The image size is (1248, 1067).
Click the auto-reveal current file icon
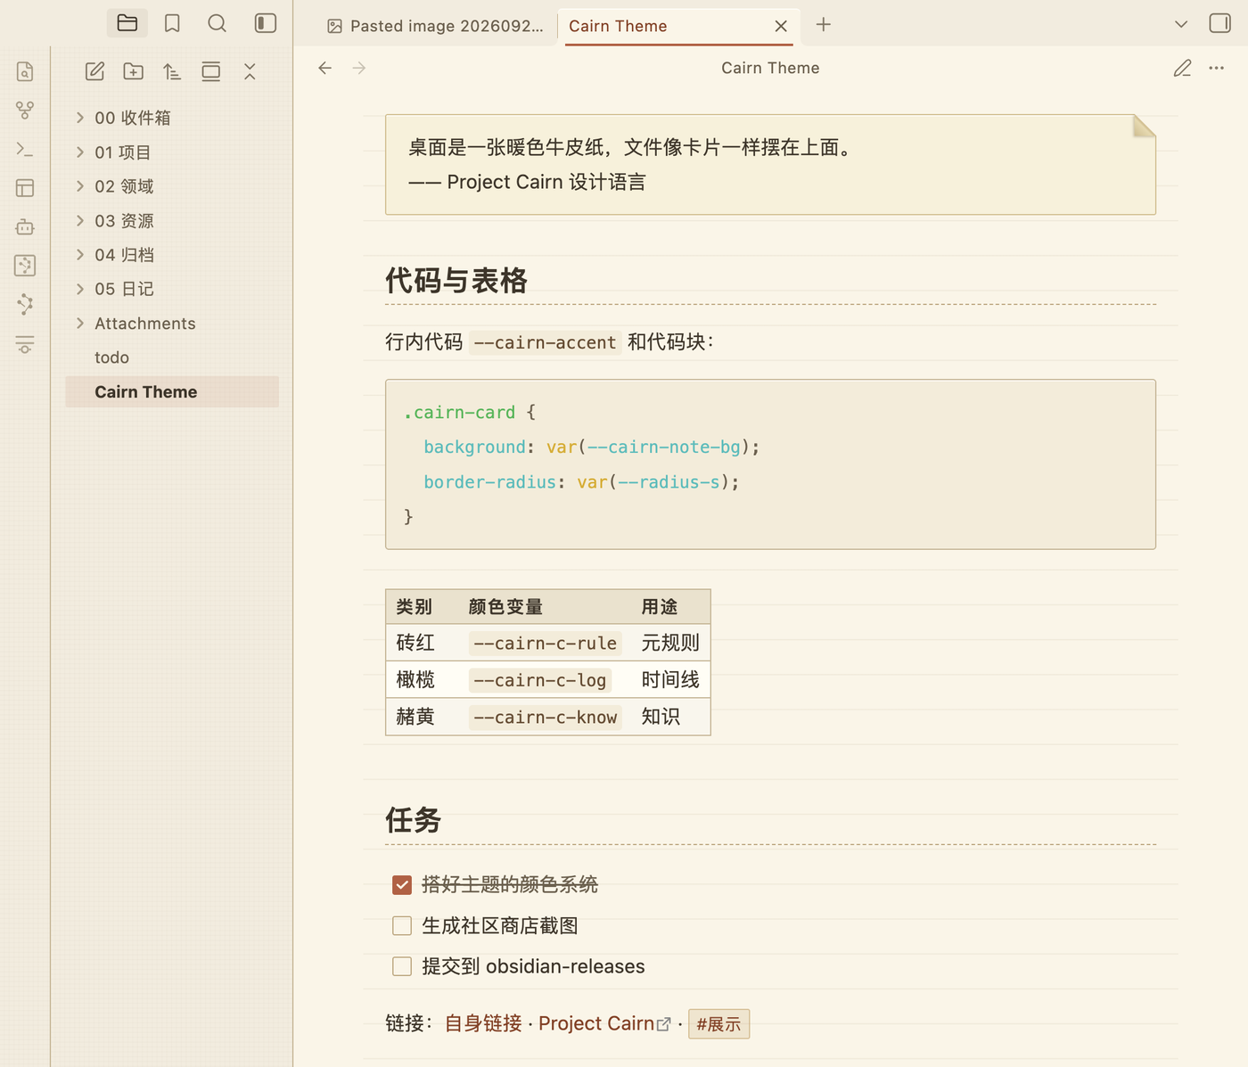pyautogui.click(x=211, y=72)
